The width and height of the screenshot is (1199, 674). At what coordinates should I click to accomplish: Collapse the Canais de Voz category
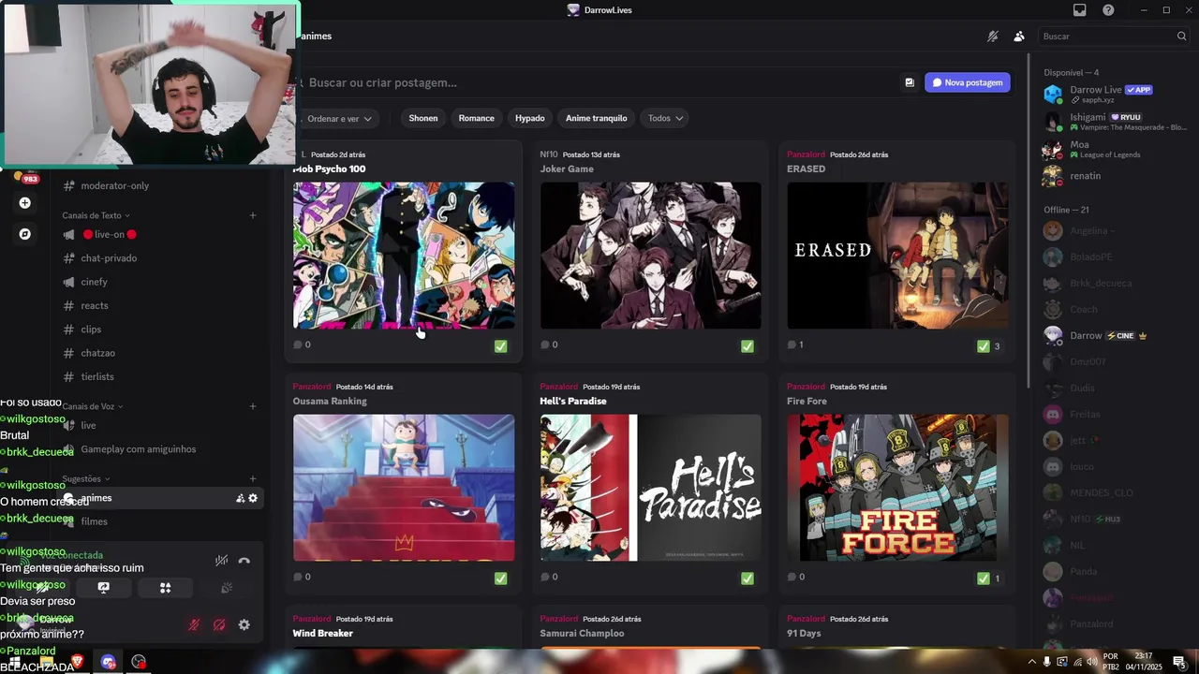92,406
